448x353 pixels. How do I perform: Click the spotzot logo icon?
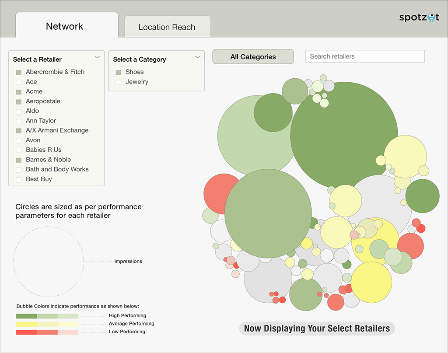click(x=431, y=17)
